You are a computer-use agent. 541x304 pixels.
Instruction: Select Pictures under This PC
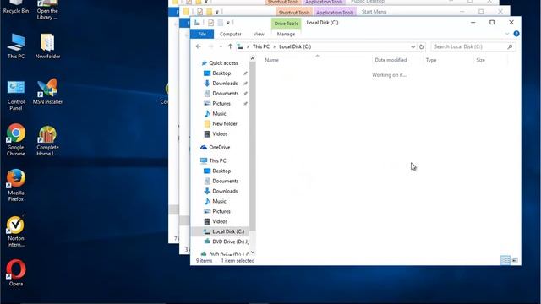[221, 211]
